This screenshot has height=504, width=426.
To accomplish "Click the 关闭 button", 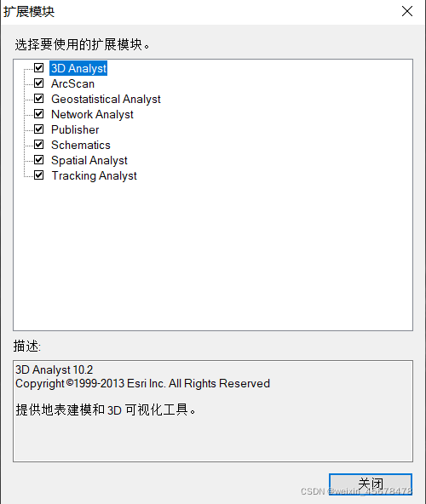I will [371, 484].
